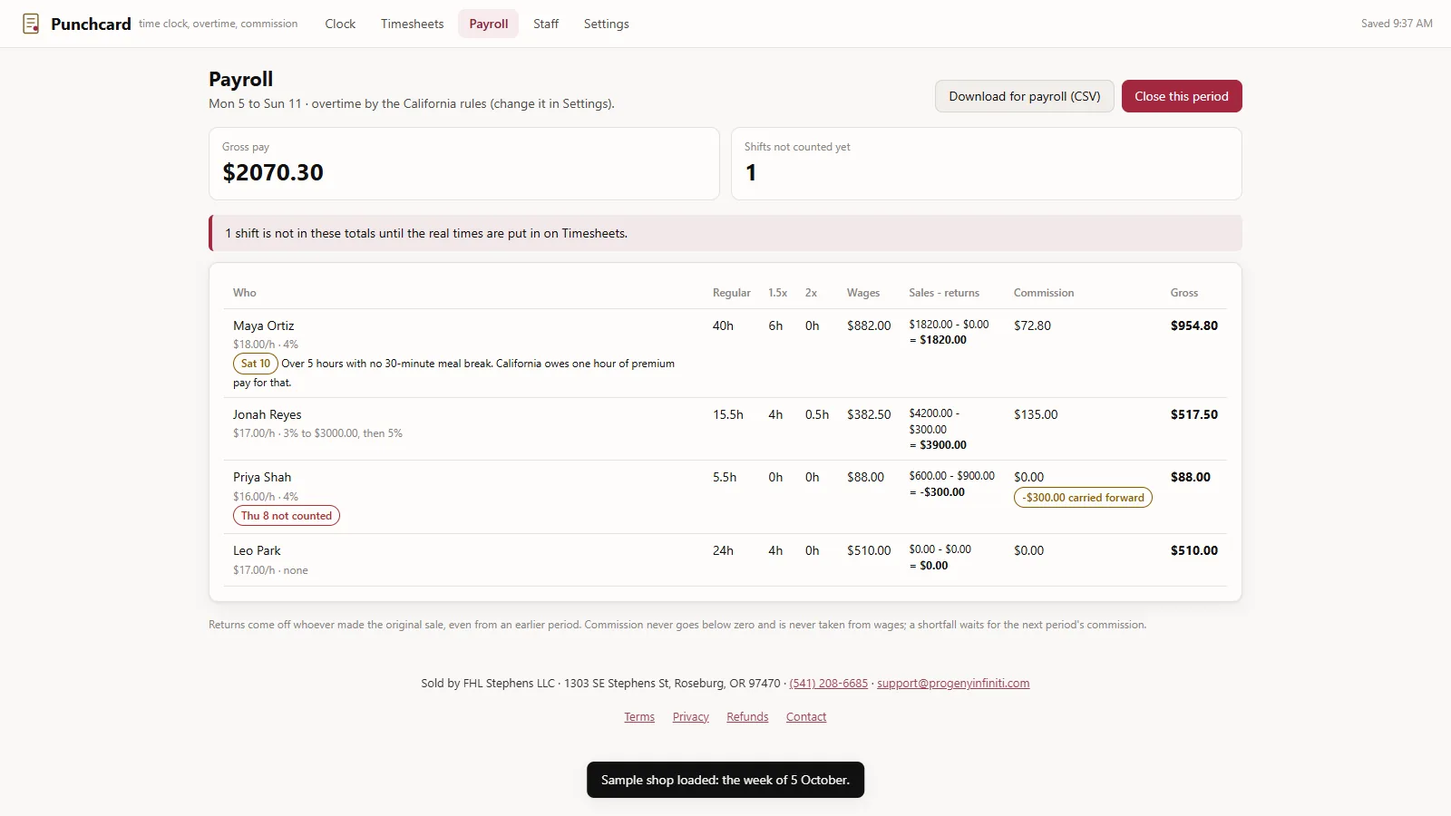Click the $72.80 commission value

1032,325
